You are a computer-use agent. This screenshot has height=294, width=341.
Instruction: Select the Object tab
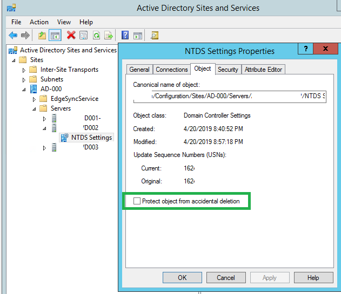pyautogui.click(x=203, y=69)
